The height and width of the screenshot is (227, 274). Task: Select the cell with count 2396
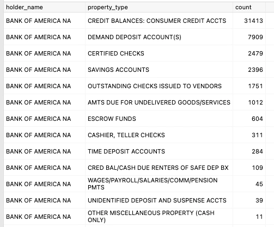(x=249, y=70)
